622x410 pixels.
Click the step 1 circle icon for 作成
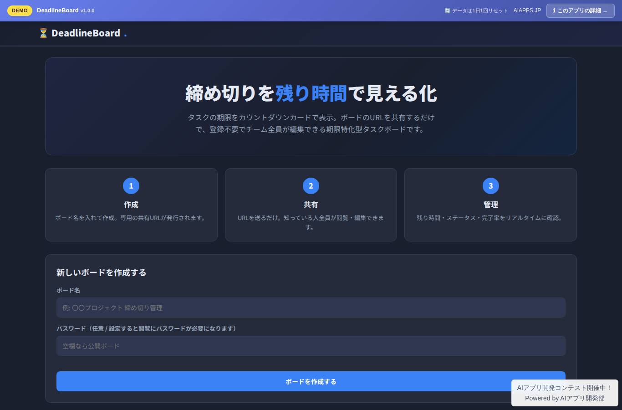click(131, 186)
